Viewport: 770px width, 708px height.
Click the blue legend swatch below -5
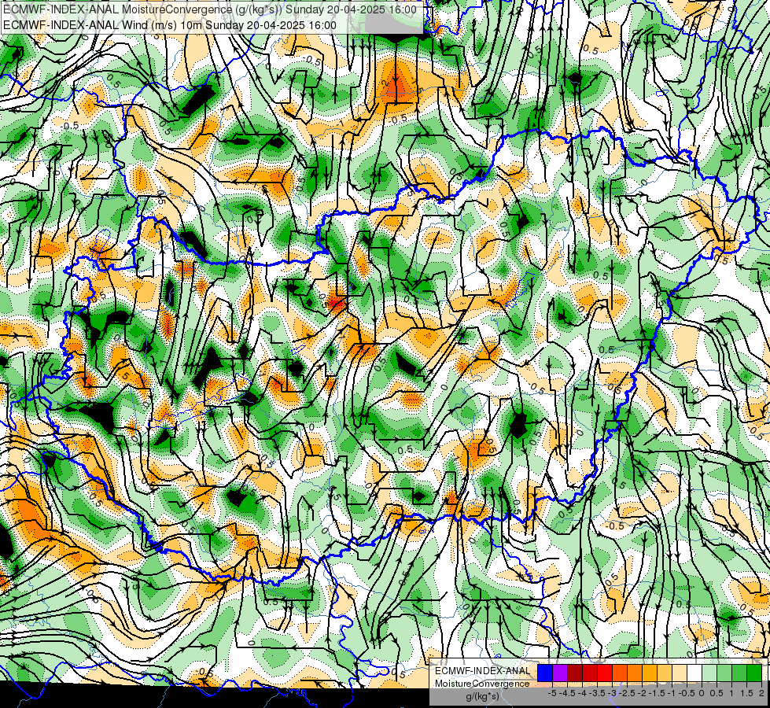point(545,673)
